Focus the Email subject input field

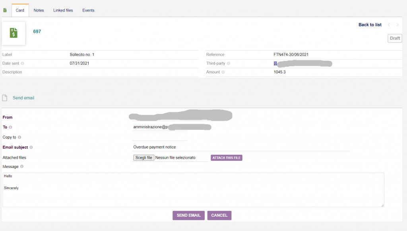240,147
